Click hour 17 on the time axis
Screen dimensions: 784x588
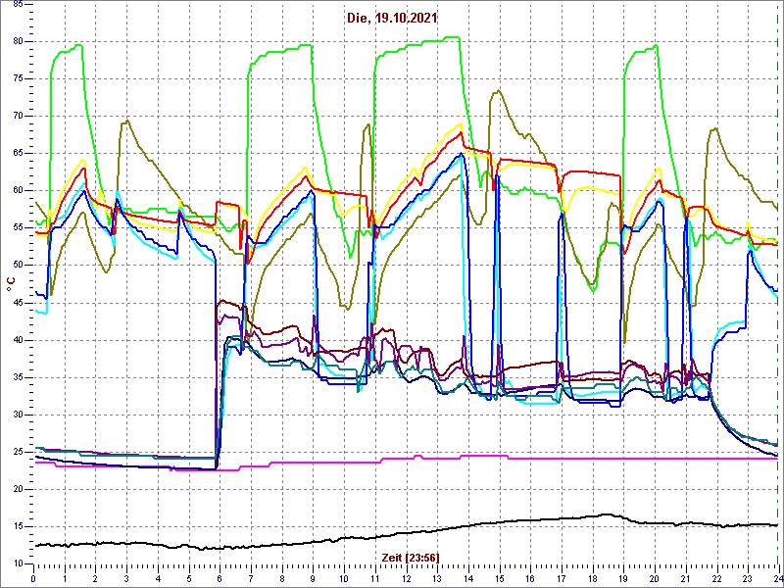coord(561,579)
